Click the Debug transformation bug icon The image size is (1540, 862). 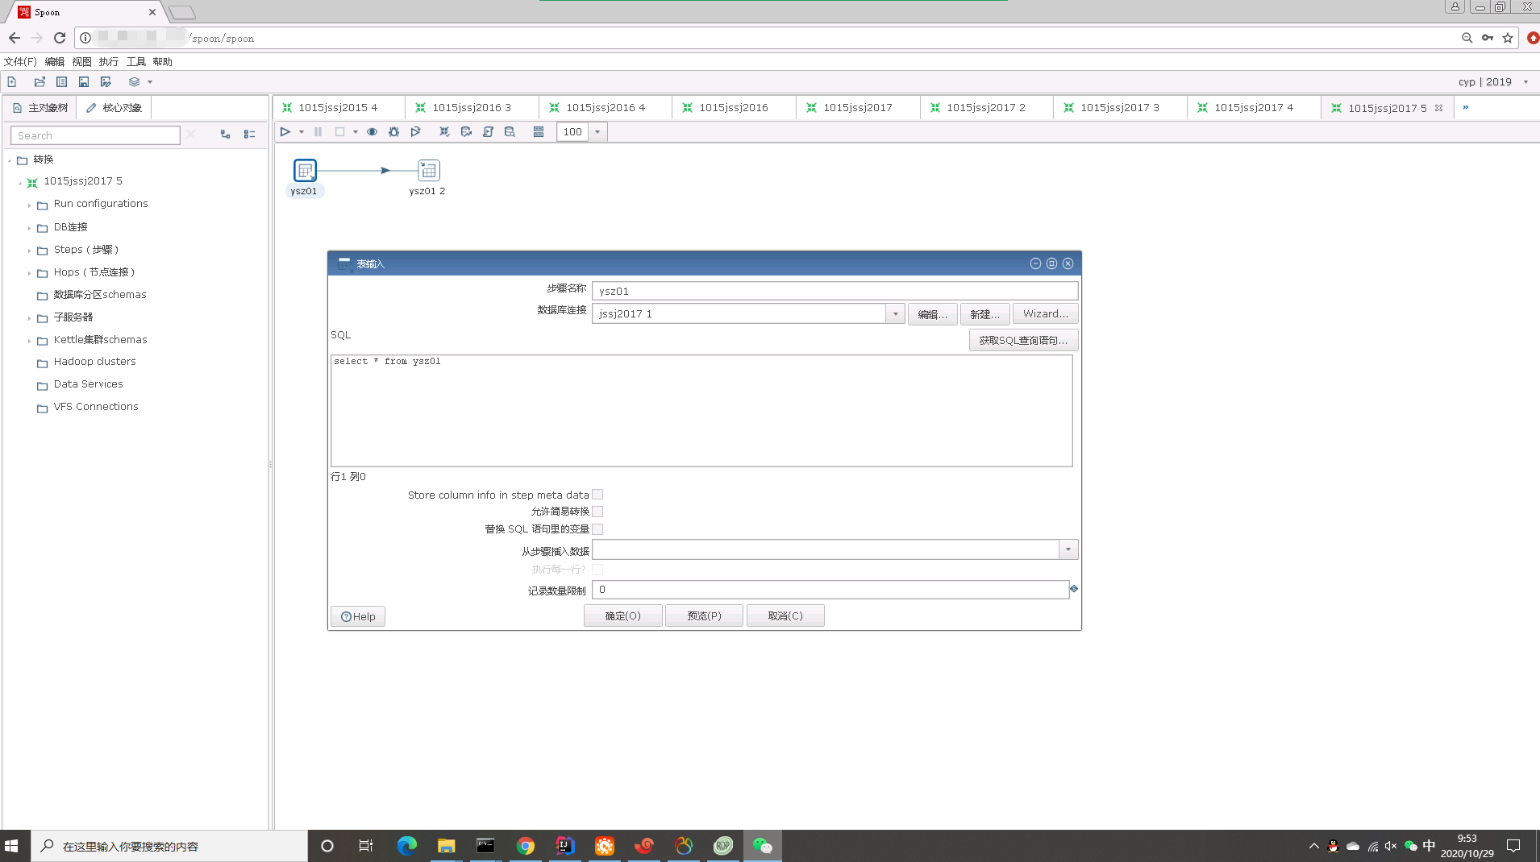pos(394,132)
